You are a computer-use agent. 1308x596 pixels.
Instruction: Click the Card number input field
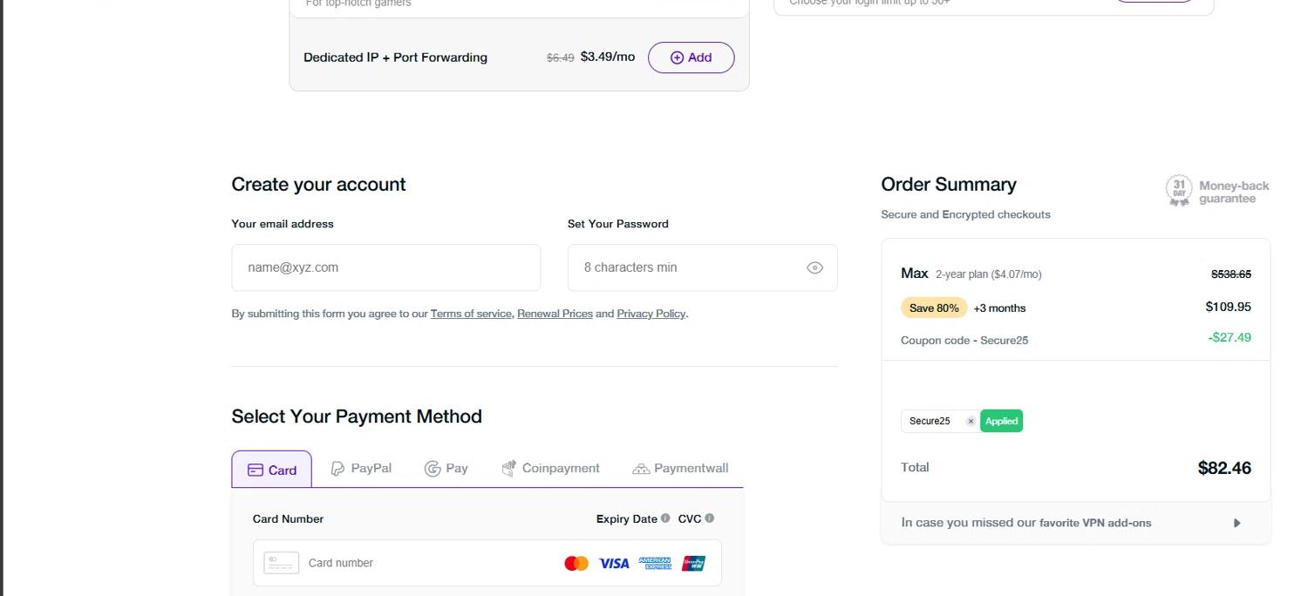coord(487,563)
